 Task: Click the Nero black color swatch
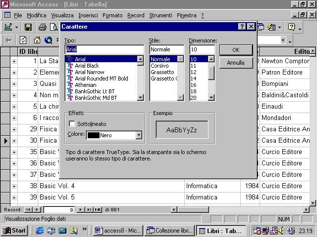(x=94, y=135)
